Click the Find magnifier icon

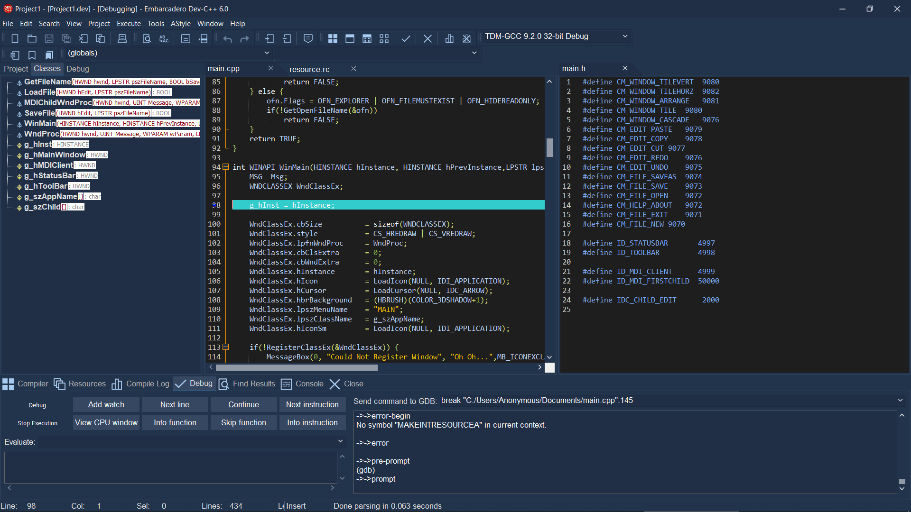147,39
